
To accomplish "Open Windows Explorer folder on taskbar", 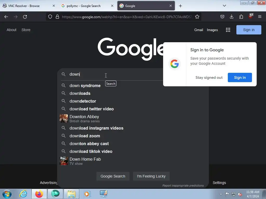I will tap(71, 194).
